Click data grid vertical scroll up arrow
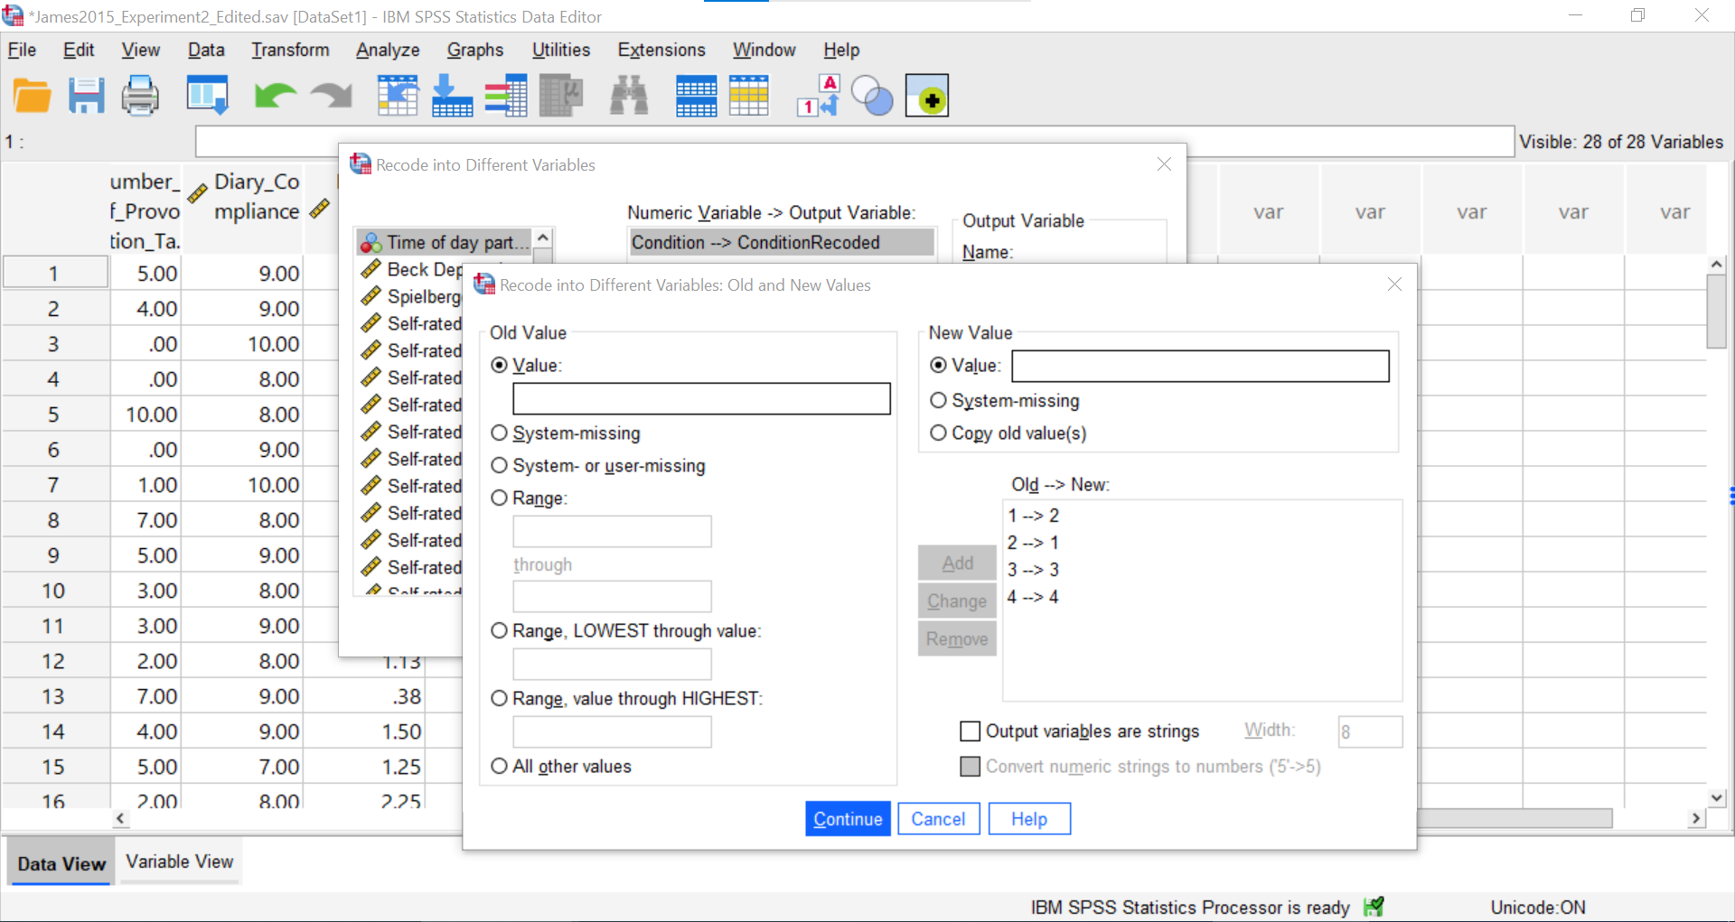Image resolution: width=1735 pixels, height=922 pixels. [1717, 265]
